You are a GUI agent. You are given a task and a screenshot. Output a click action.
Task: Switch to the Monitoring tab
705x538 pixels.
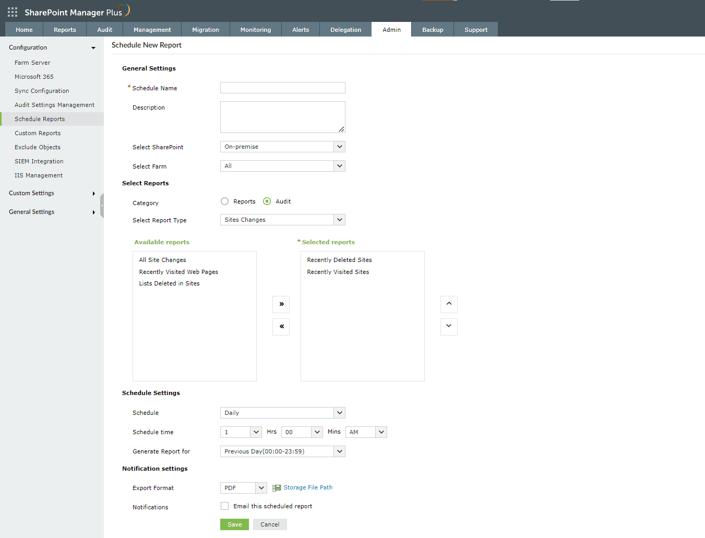coord(255,29)
